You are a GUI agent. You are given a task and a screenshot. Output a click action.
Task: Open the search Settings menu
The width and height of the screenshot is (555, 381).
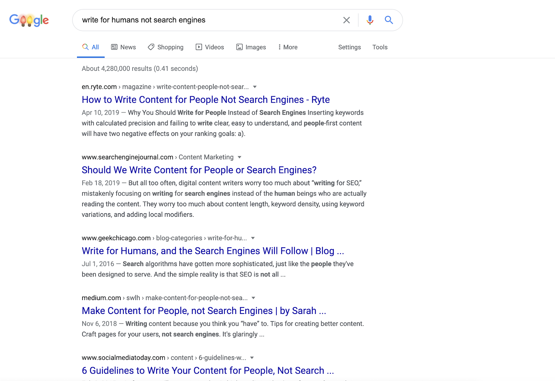(x=350, y=47)
